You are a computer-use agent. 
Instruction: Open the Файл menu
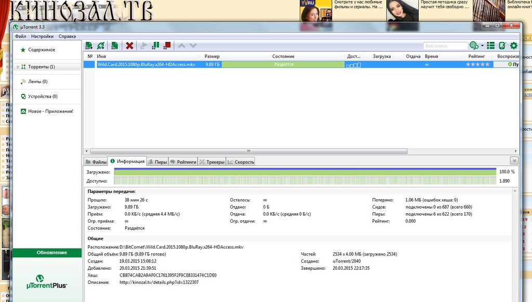(x=20, y=36)
